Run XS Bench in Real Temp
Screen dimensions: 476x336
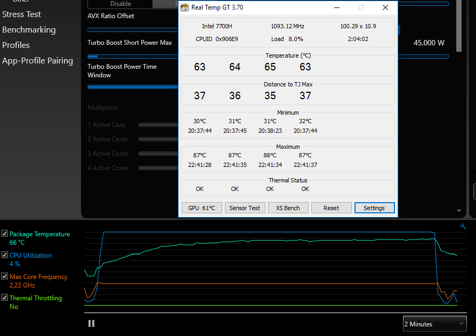[x=288, y=208]
